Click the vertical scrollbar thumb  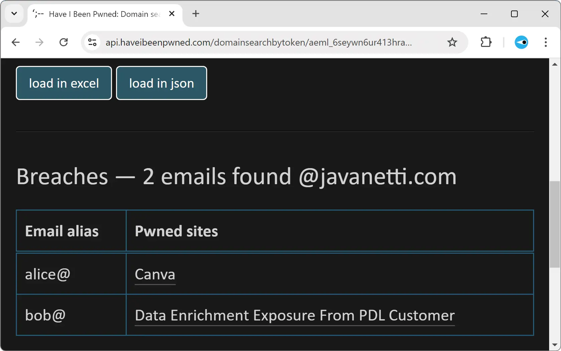(555, 224)
